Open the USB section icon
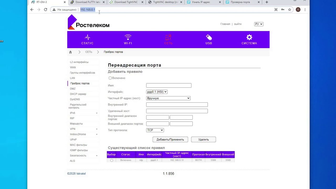Image resolution: width=336 pixels, height=189 pixels. point(209,37)
